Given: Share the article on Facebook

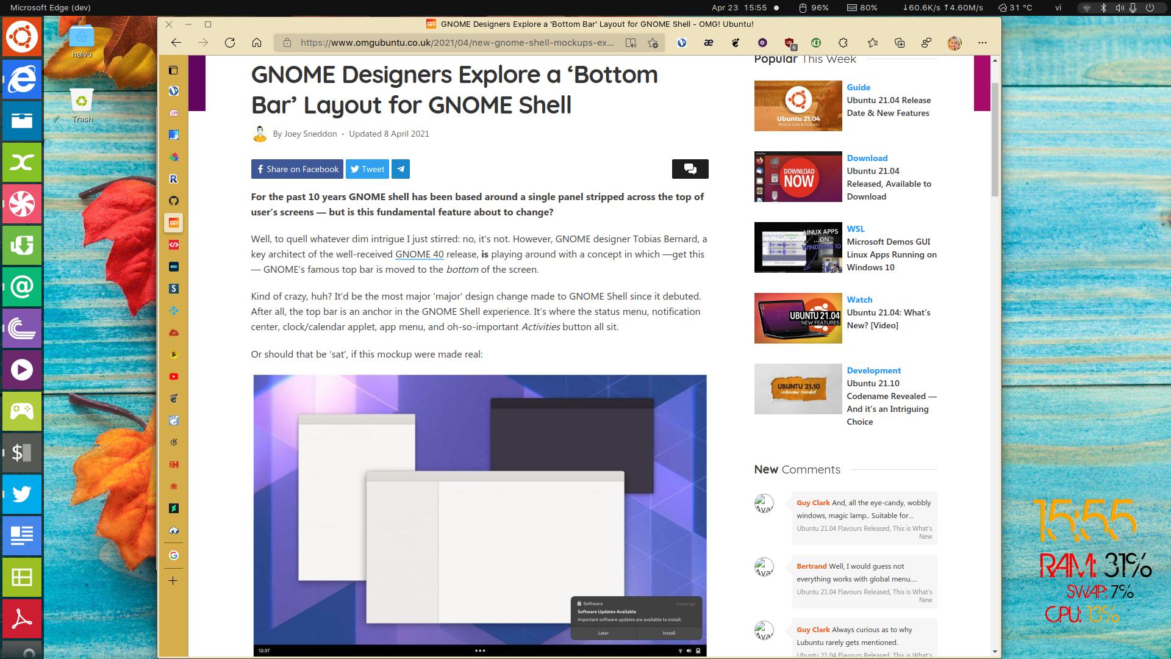Looking at the screenshot, I should coord(298,169).
